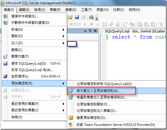Click the floppy icon beside 儲存 SQLQuery1.sql
The width and height of the screenshot is (167, 130).
click(x=5, y=63)
